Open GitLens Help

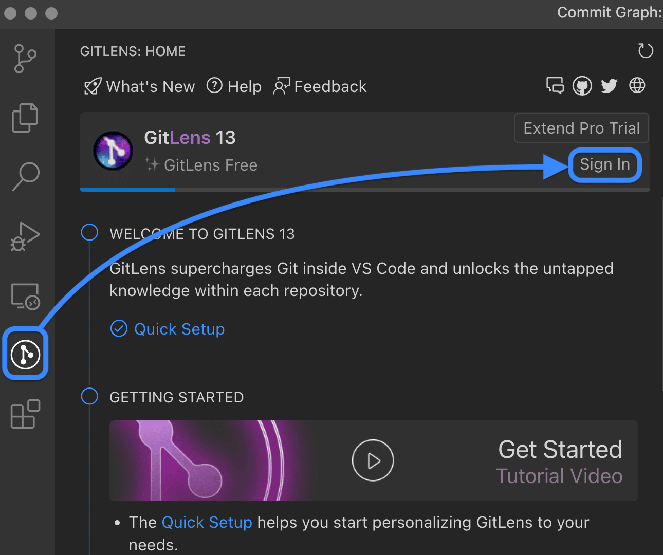point(234,86)
